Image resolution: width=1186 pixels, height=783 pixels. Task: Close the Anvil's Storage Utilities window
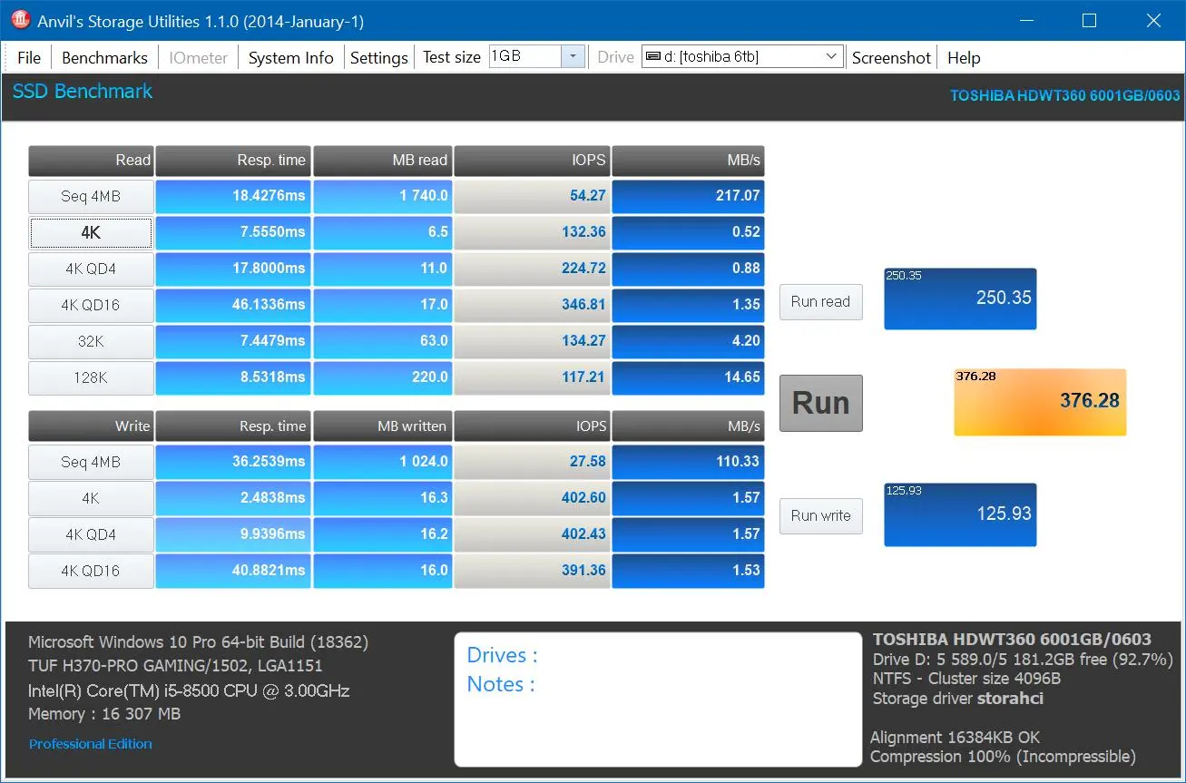pyautogui.click(x=1153, y=21)
